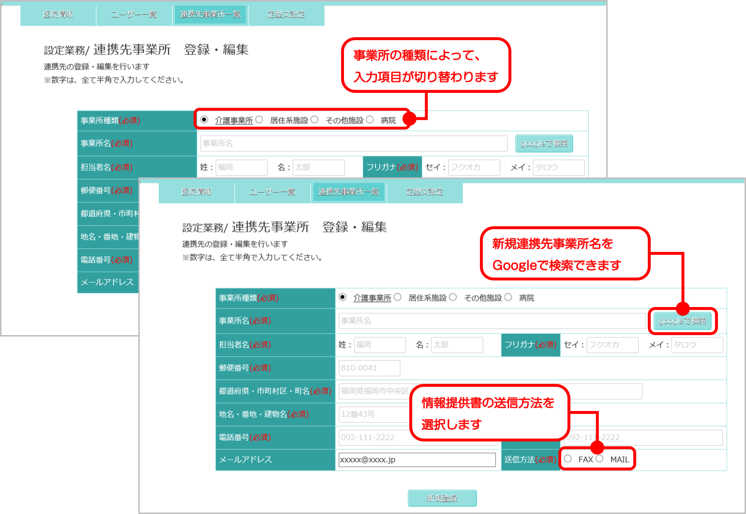
Task: Switch to 連携先事業所一覧 tab in front window
Action: (x=348, y=192)
